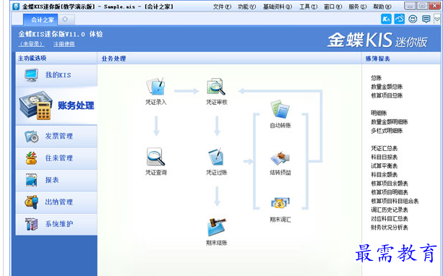Image resolution: width=443 pixels, height=276 pixels.
Task: Select 往来管理 module in sidebar
Action: click(x=56, y=158)
